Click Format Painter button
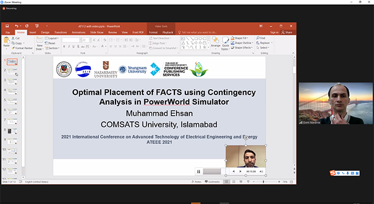Image resolution: width=374 pixels, height=204 pixels. coord(22,48)
